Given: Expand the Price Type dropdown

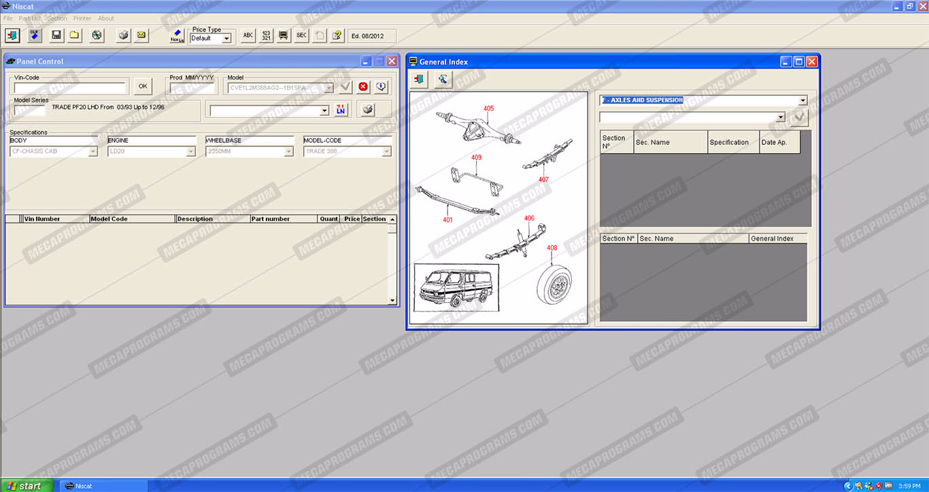Looking at the screenshot, I should 227,39.
